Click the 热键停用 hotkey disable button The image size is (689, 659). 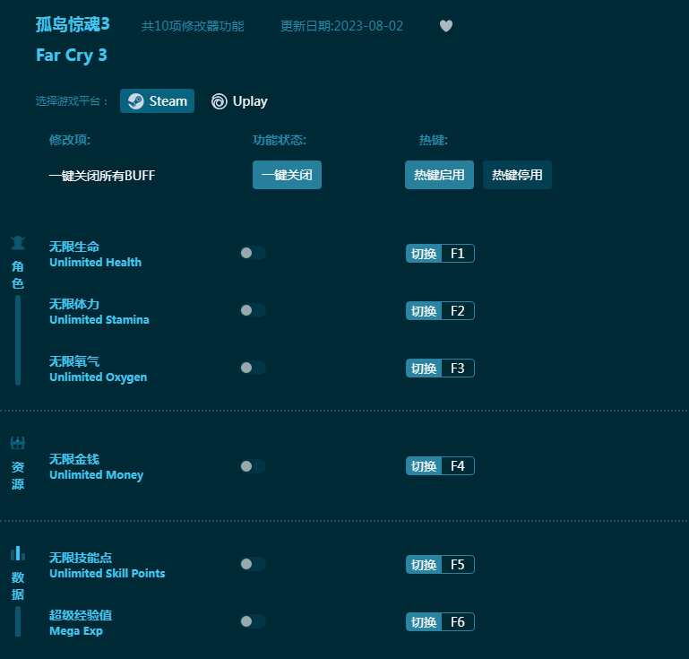(517, 175)
